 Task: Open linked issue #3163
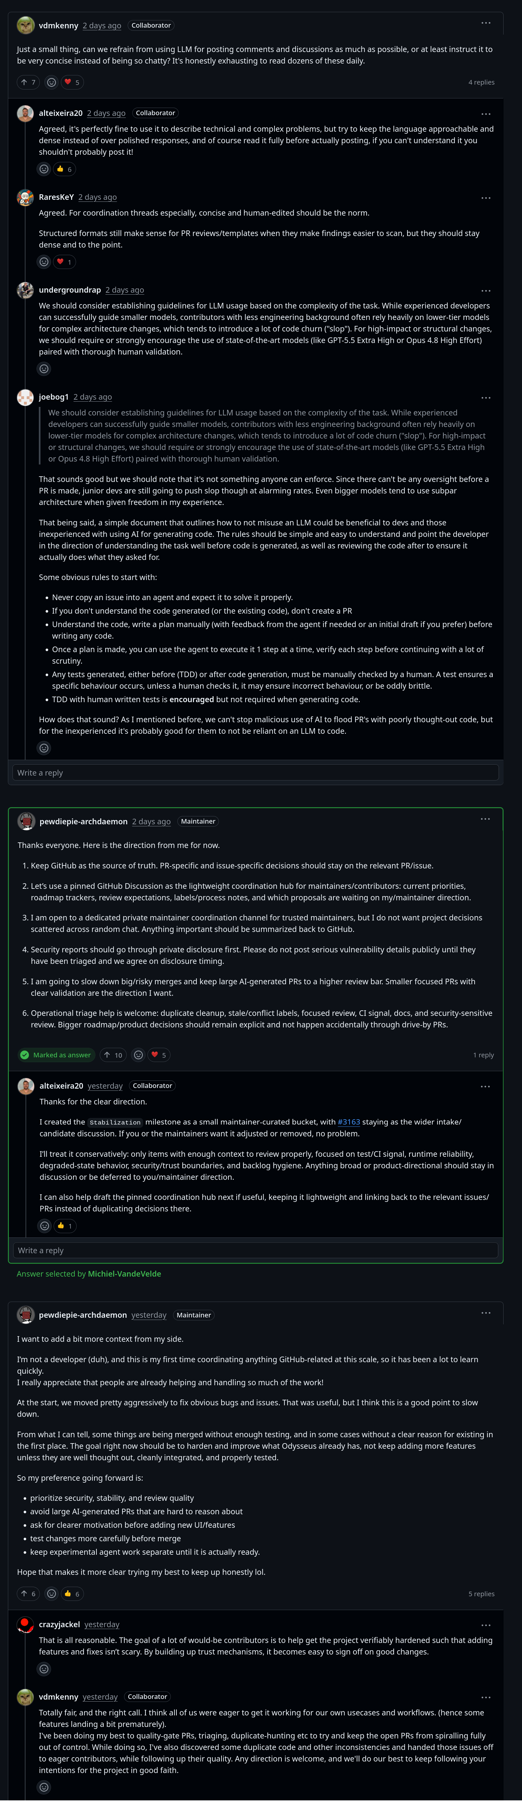tap(349, 1122)
